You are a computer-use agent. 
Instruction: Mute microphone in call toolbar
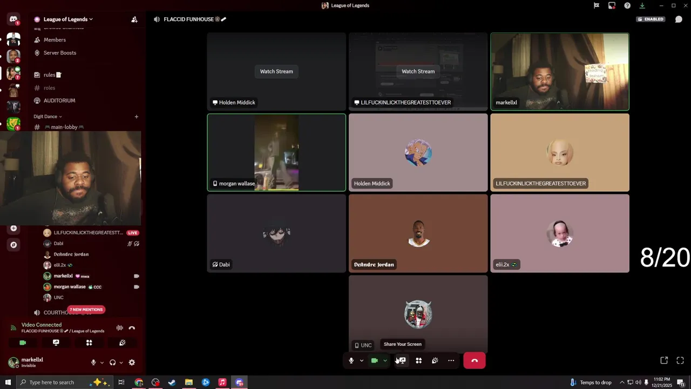[x=351, y=360]
